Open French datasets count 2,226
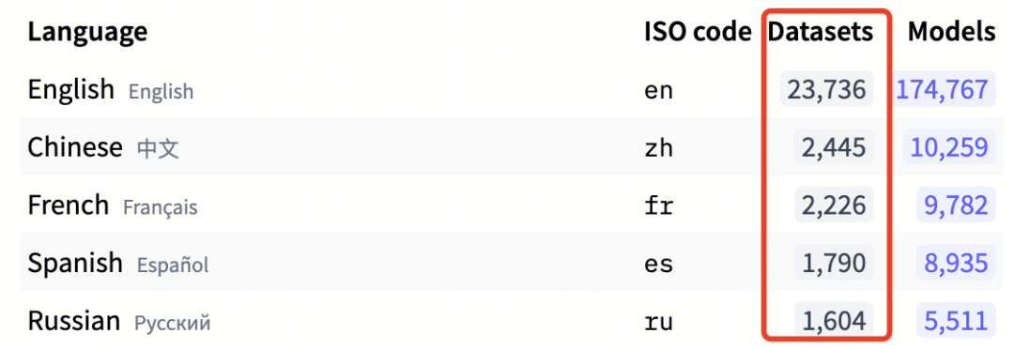The height and width of the screenshot is (349, 1014). tap(835, 205)
